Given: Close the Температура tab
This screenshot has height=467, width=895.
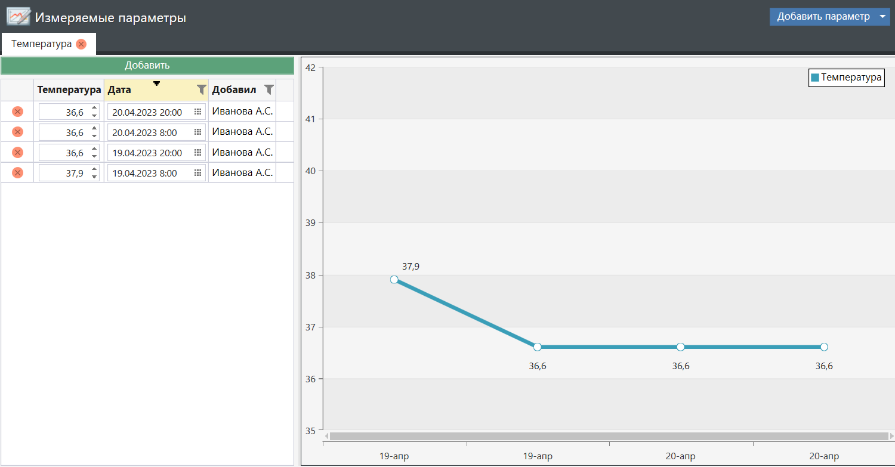Looking at the screenshot, I should tap(81, 44).
